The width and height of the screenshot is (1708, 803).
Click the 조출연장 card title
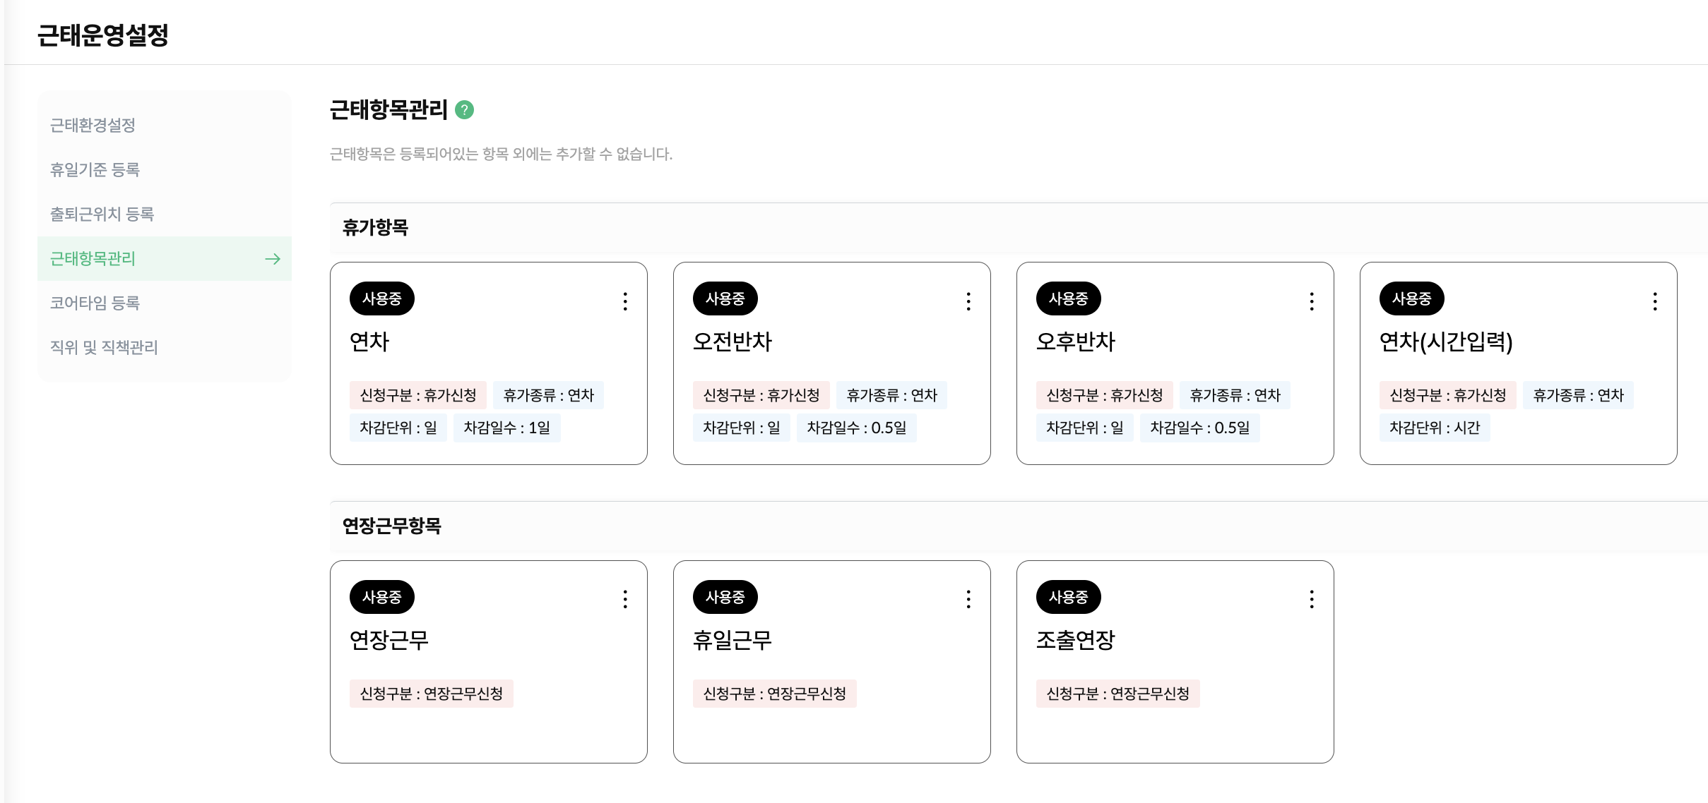coord(1075,640)
